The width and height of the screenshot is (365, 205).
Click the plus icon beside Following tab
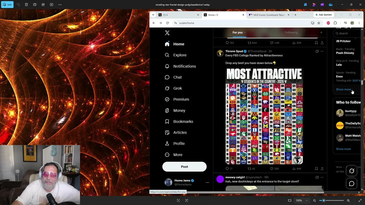[321, 32]
